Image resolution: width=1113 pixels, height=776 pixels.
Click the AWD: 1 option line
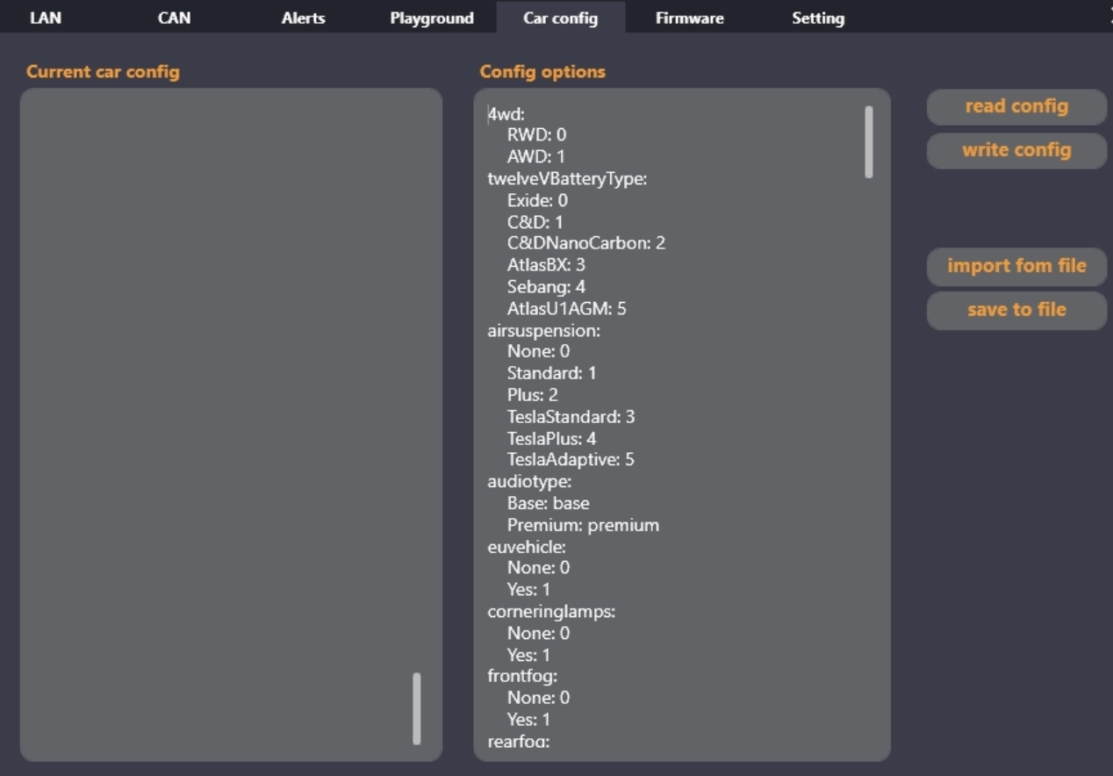coord(536,157)
